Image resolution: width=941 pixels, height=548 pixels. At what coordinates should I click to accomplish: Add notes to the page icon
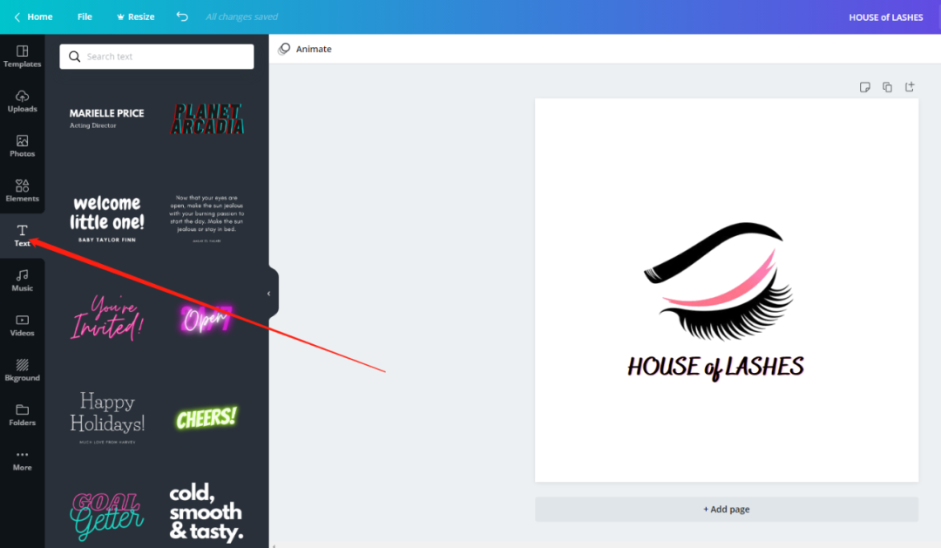tap(865, 87)
